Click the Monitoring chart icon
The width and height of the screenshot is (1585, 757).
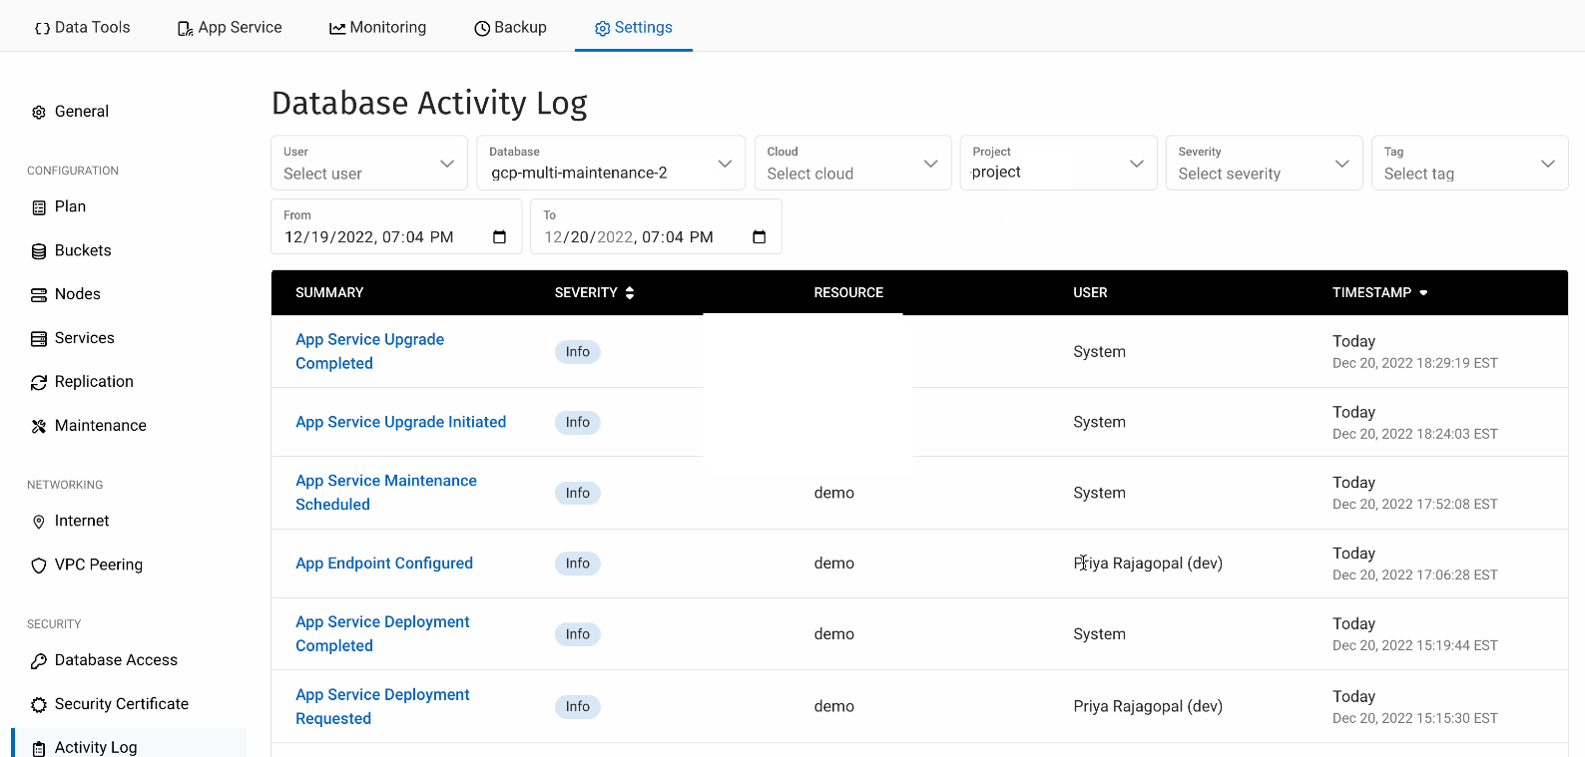pyautogui.click(x=337, y=29)
